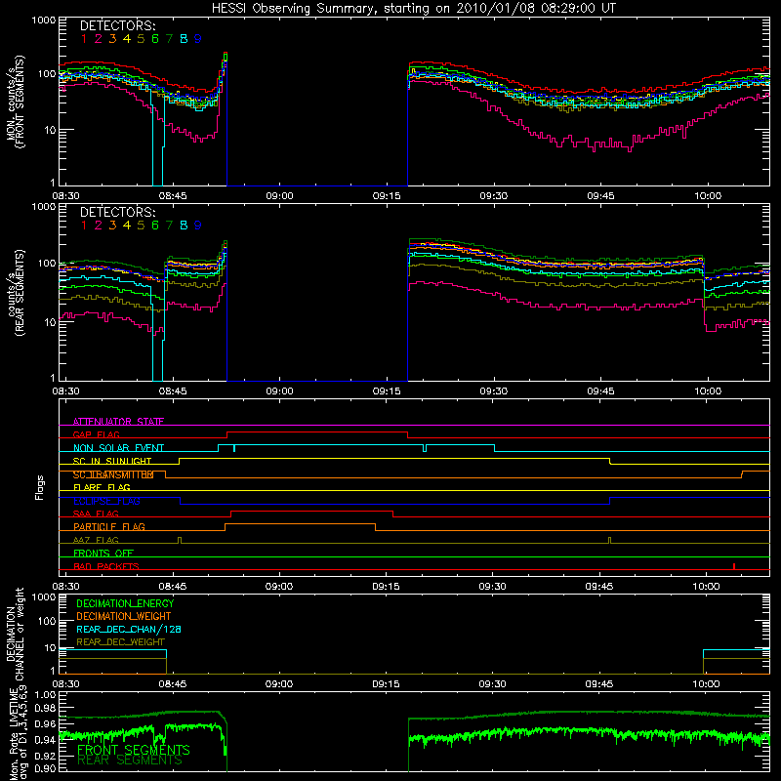781x781 pixels.
Task: Select detector 8 in the front segments legend
Action: 184,39
